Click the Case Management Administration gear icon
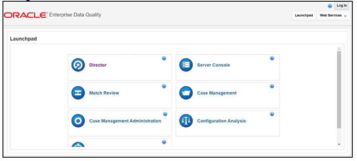The height and width of the screenshot is (161, 357). point(78,121)
